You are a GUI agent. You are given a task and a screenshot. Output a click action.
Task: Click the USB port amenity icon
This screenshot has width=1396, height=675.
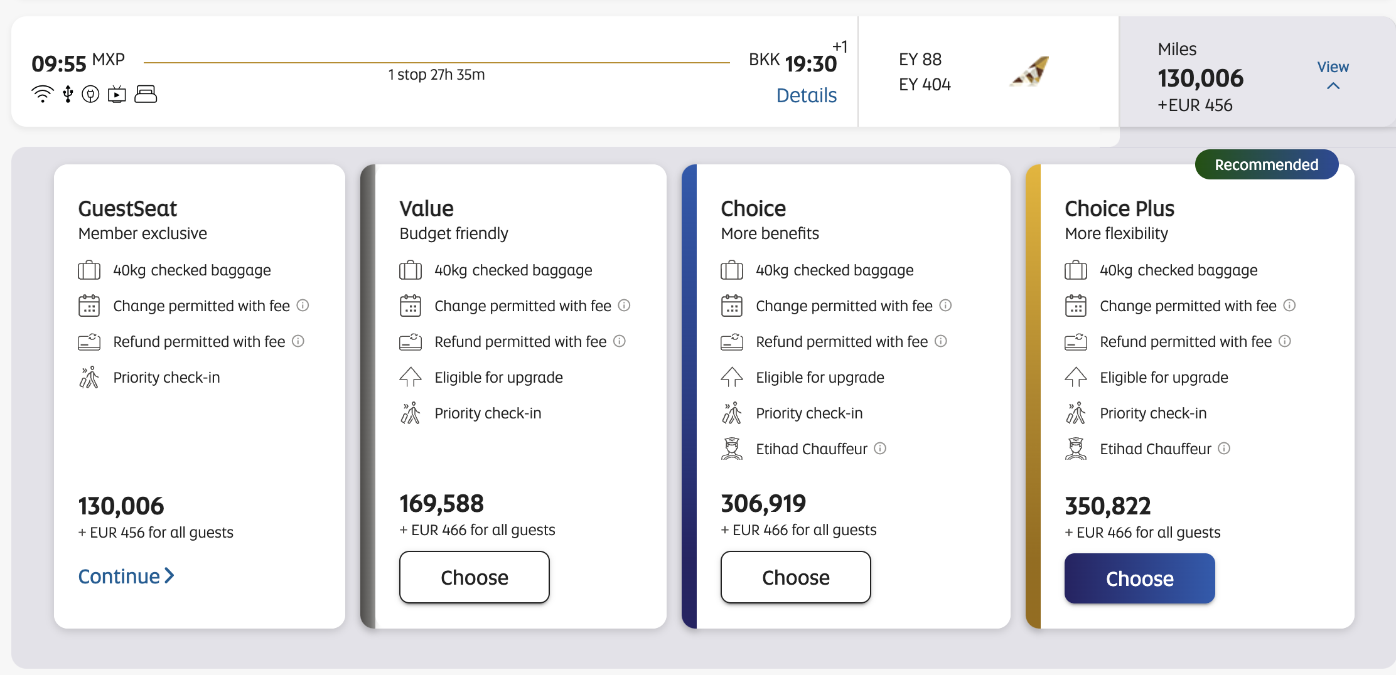pos(68,95)
